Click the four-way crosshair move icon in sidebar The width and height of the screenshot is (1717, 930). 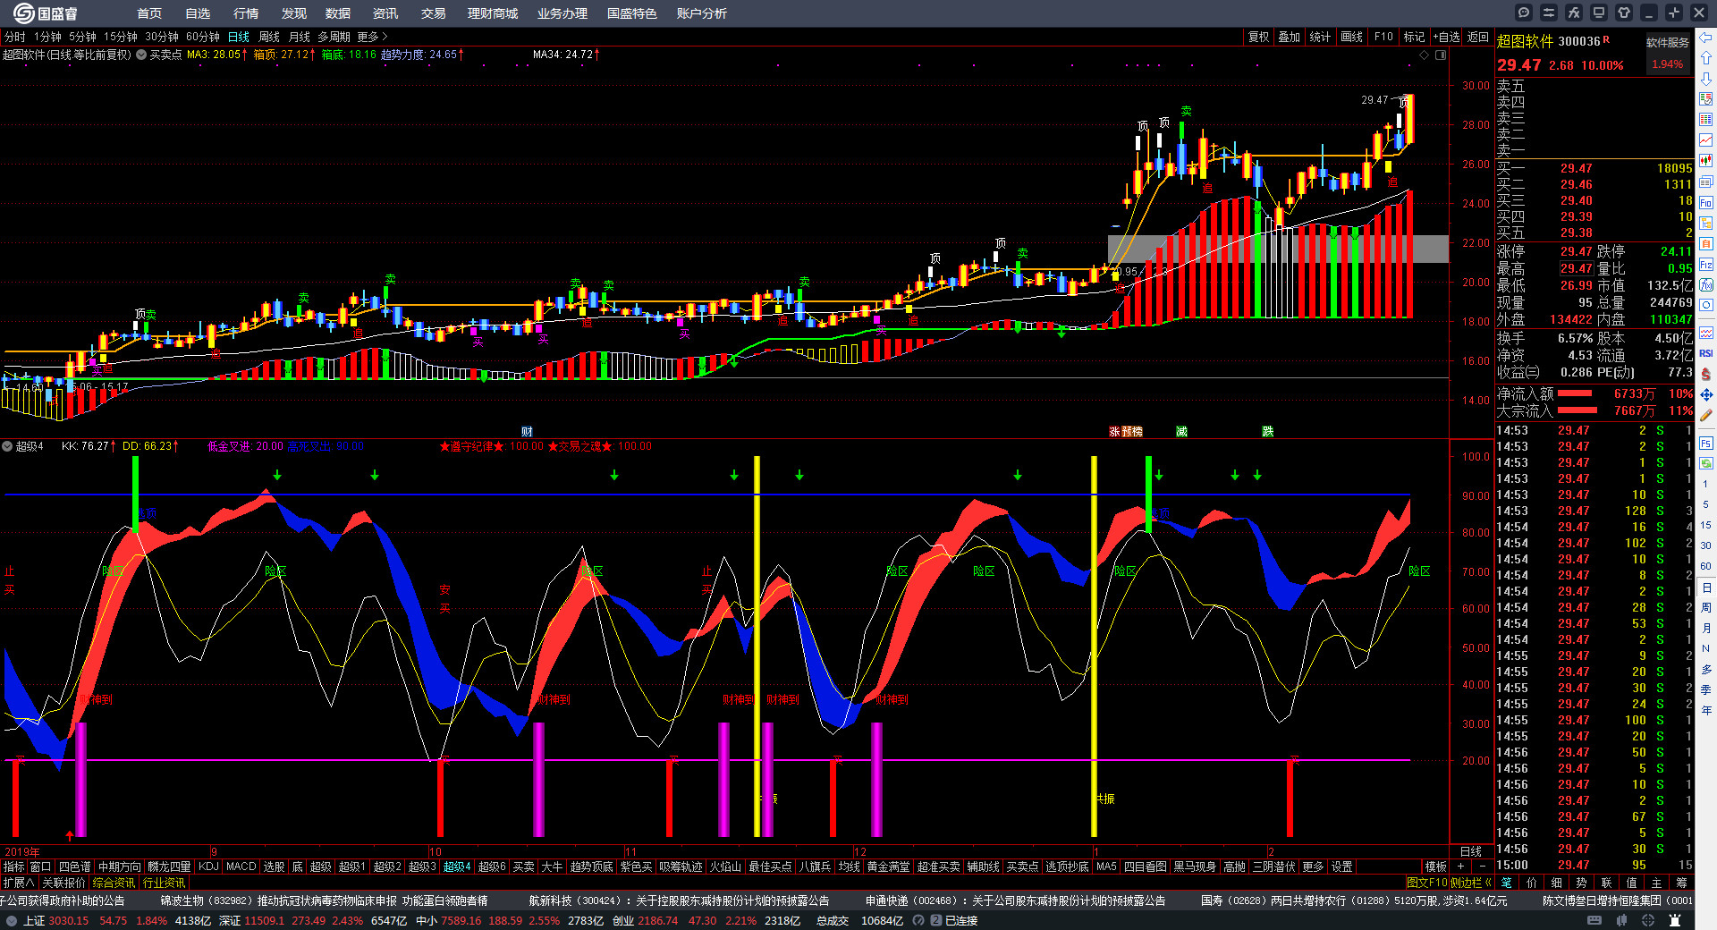click(x=1706, y=394)
